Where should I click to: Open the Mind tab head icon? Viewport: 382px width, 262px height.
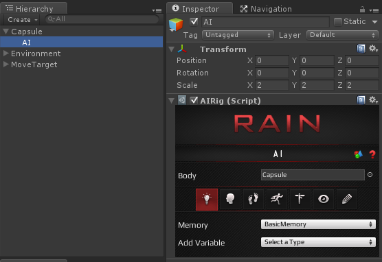[230, 199]
